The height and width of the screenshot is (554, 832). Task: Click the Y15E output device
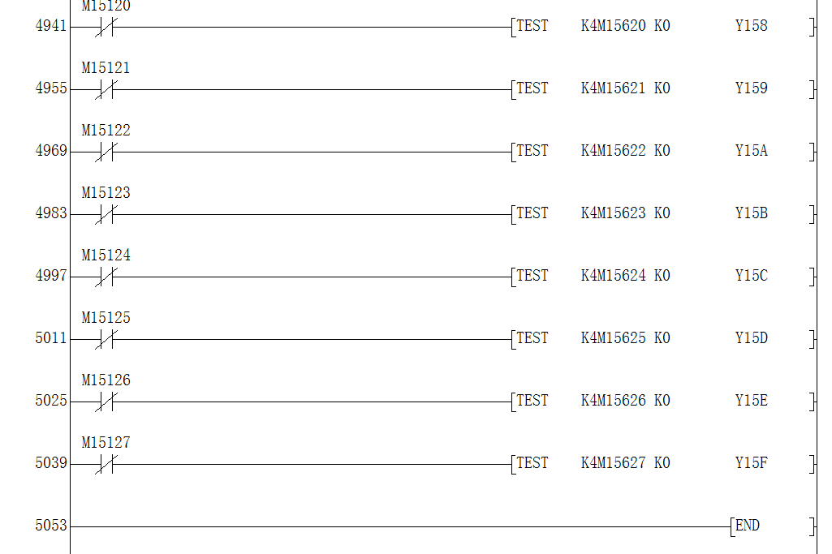[x=751, y=401]
